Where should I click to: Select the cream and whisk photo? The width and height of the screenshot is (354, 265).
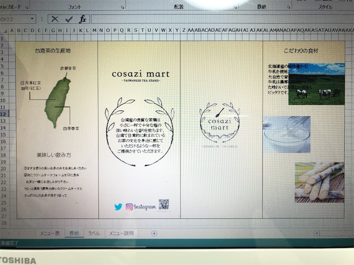click(287, 134)
